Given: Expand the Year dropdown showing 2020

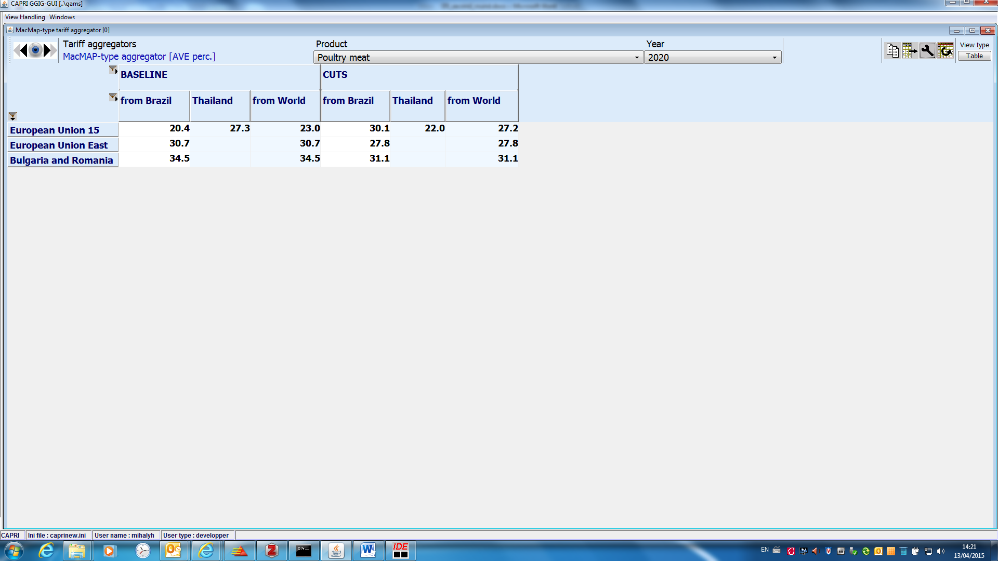Looking at the screenshot, I should click(x=774, y=58).
